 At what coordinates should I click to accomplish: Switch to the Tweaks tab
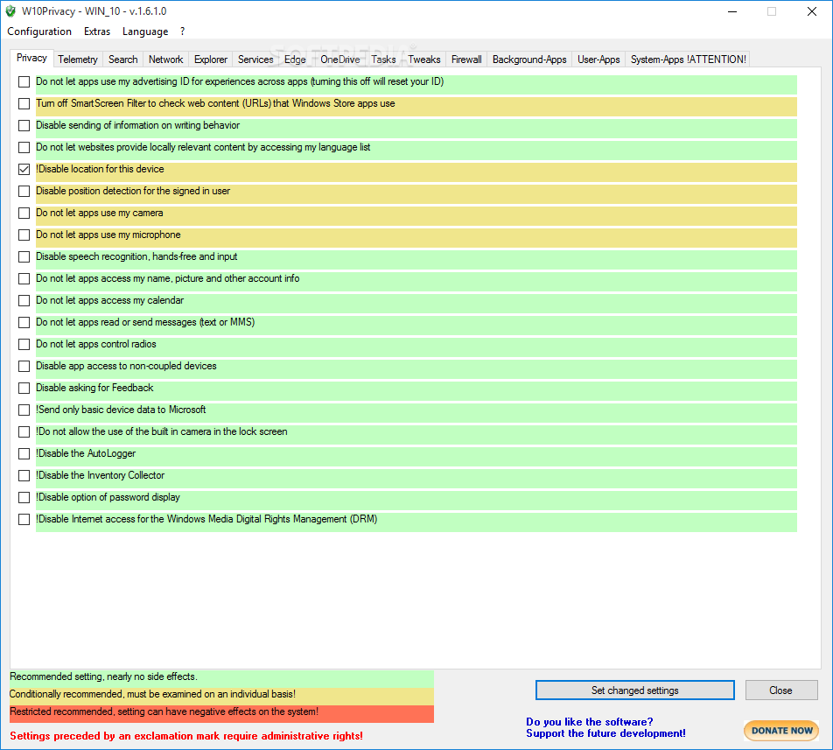point(423,60)
